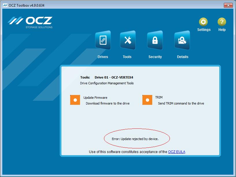This screenshot has width=236, height=177.
Task: Click the orange Update Firmware button
Action: 75,100
